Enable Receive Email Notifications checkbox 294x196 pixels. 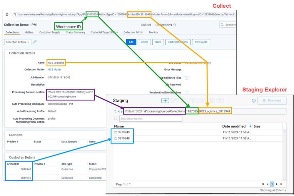(187, 92)
